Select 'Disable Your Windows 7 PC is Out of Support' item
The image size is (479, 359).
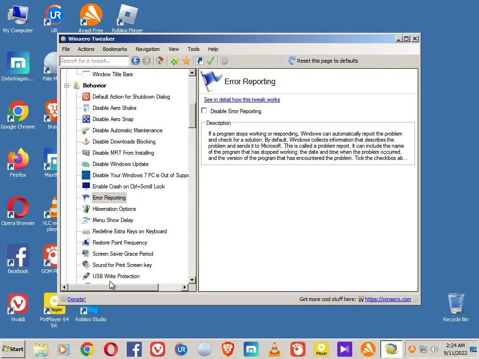click(x=140, y=175)
